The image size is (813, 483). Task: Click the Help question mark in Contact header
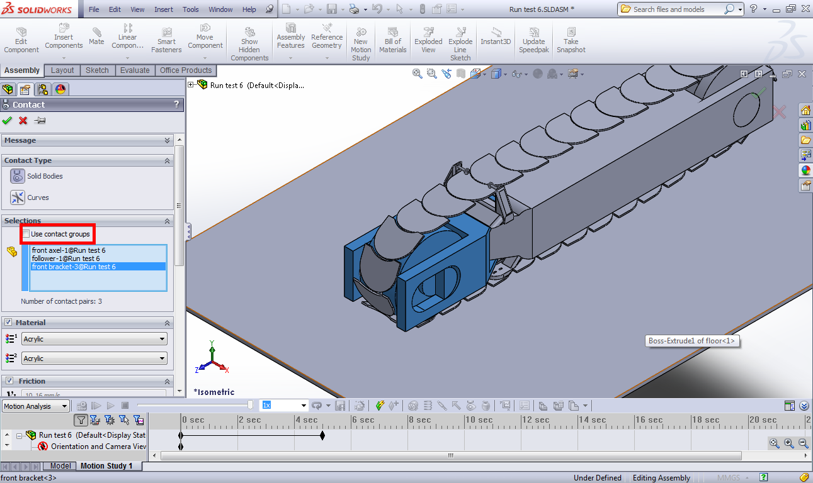176,105
